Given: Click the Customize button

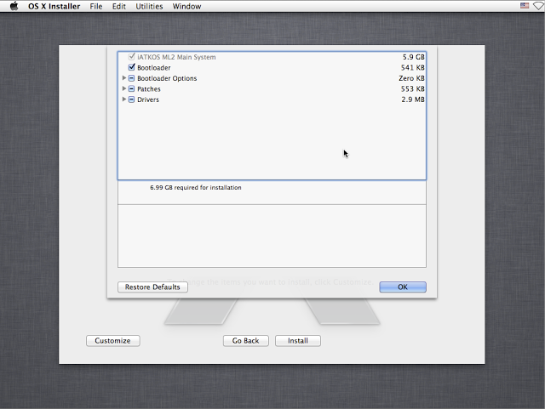Looking at the screenshot, I should click(113, 341).
